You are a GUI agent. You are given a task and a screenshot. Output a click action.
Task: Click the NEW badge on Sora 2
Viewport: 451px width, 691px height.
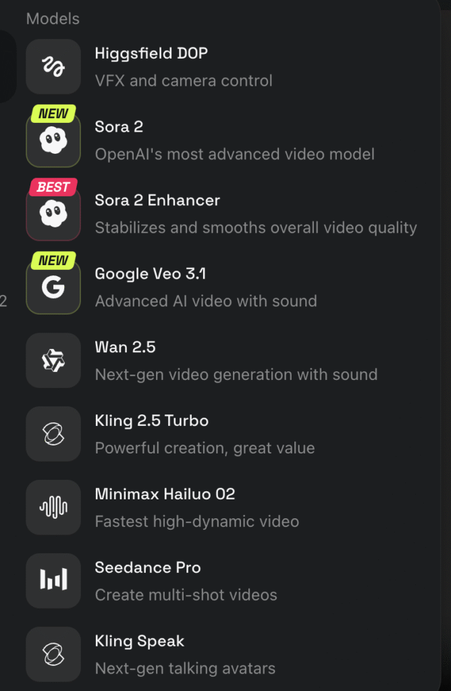[53, 113]
